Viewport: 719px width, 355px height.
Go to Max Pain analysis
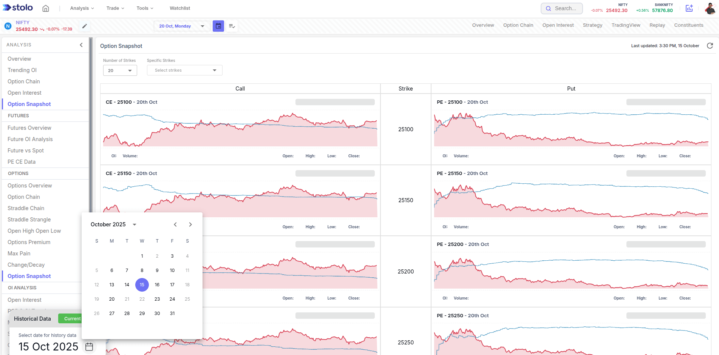pos(19,253)
